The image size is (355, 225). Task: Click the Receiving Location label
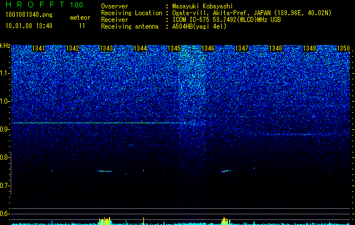point(132,13)
